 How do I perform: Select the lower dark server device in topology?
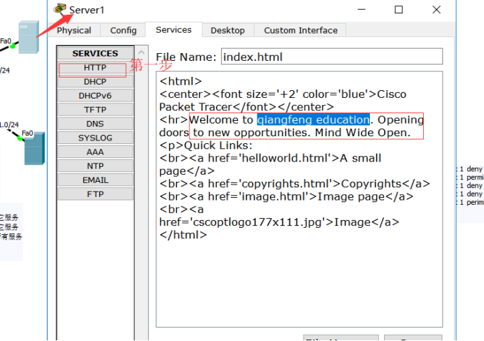[x=34, y=148]
